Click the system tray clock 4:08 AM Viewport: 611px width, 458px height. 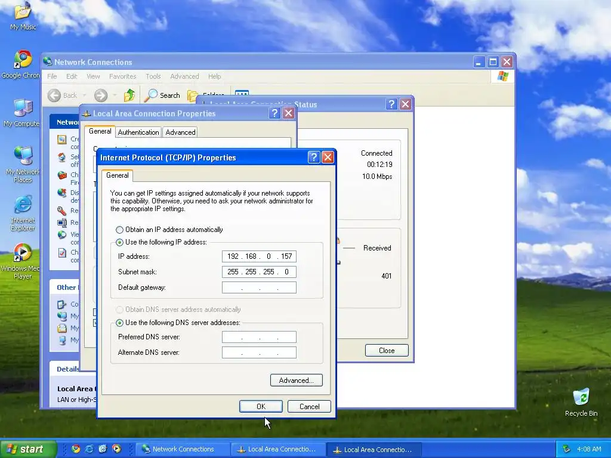pos(589,449)
